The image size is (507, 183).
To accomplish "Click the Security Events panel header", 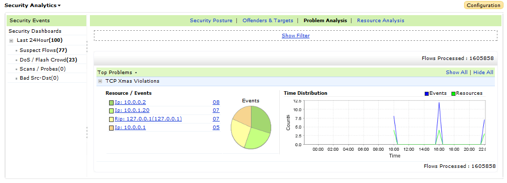I will [x=46, y=20].
